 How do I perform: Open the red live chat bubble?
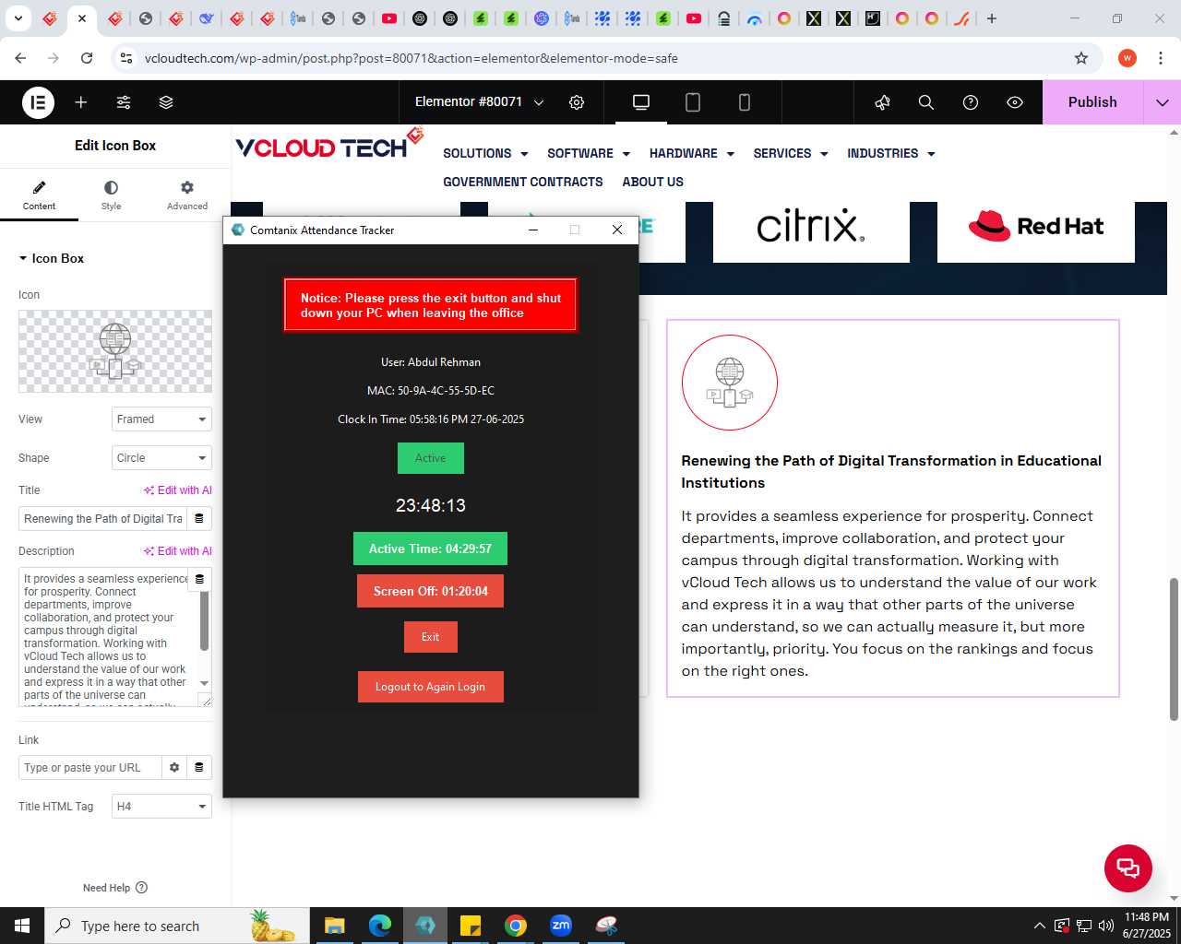click(1128, 867)
